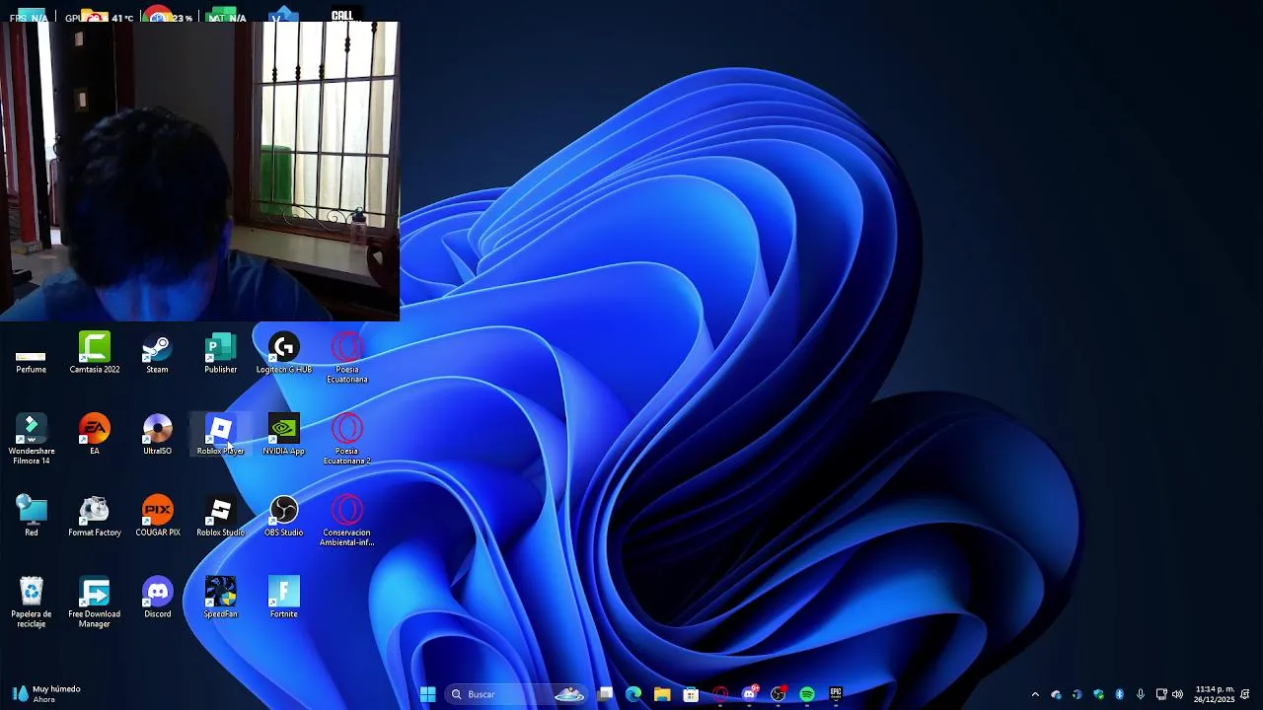The width and height of the screenshot is (1263, 710).
Task: Select the Discord desktop shortcut
Action: [157, 598]
